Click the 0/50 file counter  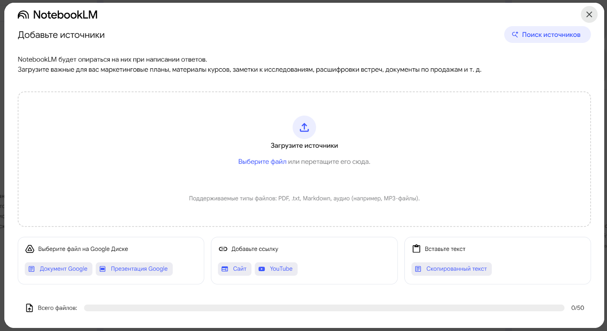577,308
